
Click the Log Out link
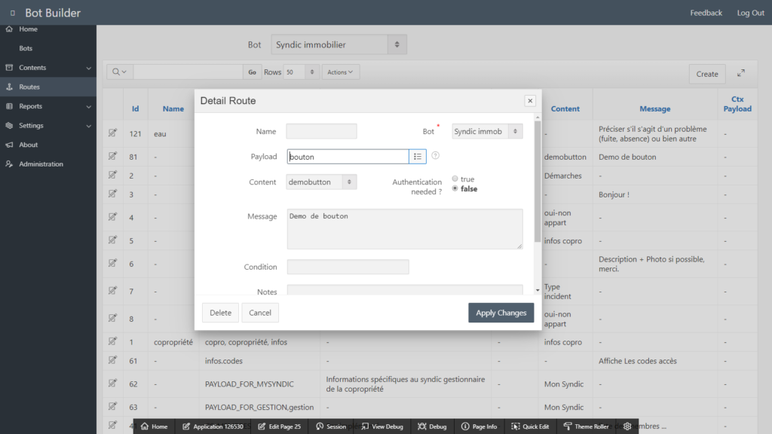pyautogui.click(x=750, y=13)
